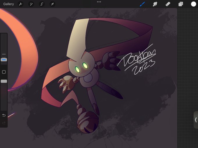Return to the Gallery

click(x=8, y=4)
